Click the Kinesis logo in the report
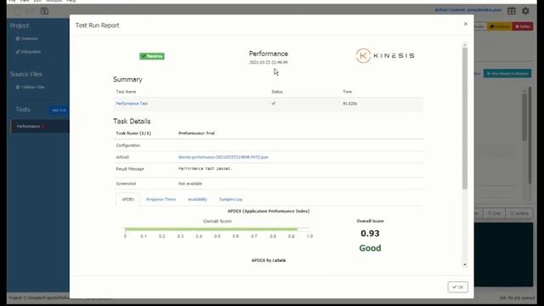Image resolution: width=544 pixels, height=306 pixels. 385,55
